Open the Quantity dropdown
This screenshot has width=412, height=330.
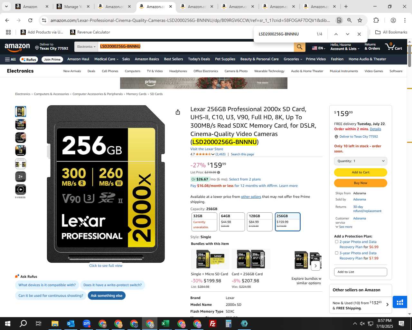coord(360,161)
